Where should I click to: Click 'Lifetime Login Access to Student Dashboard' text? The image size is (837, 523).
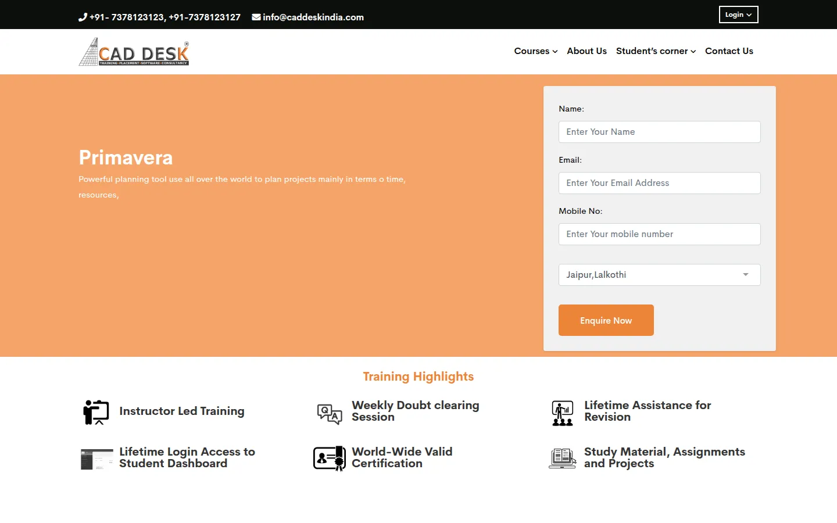187,458
